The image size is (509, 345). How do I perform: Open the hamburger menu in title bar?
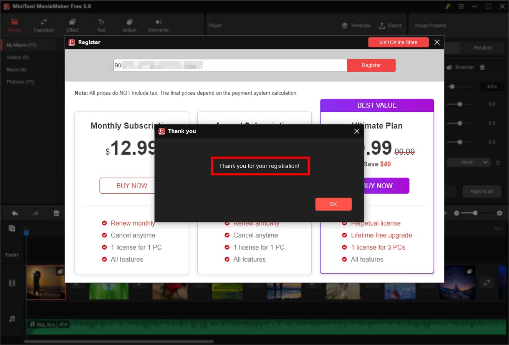461,7
